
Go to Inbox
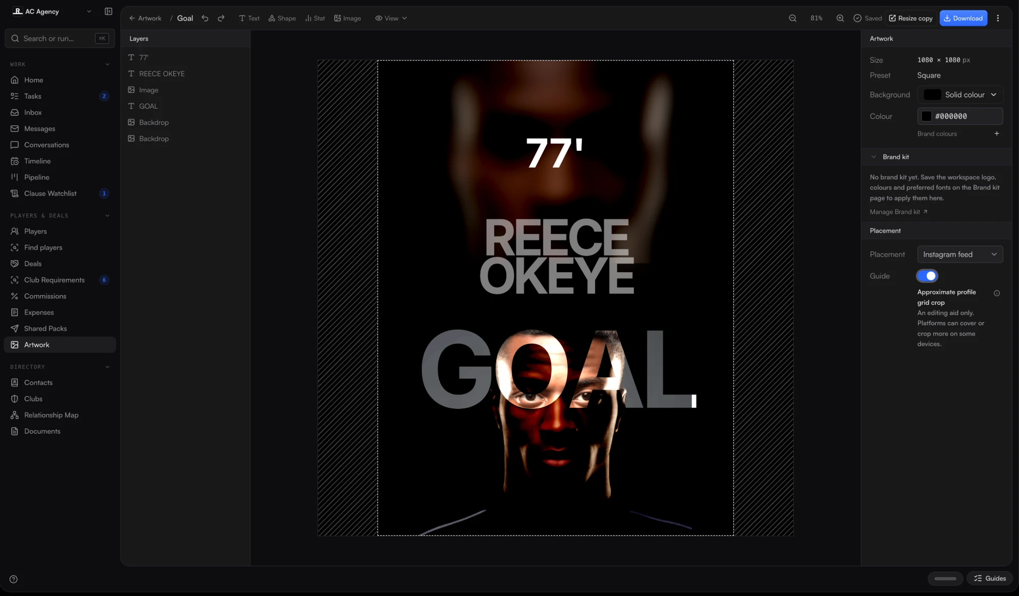(60, 113)
